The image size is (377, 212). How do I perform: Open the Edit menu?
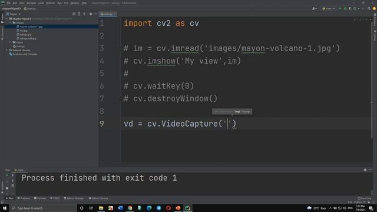click(x=15, y=3)
